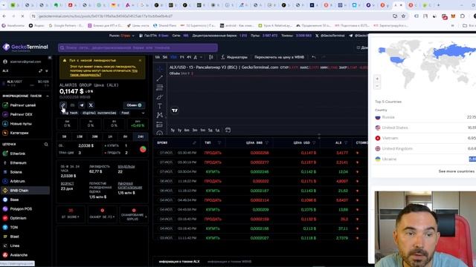The width and height of the screenshot is (476, 267).
Task: Click the browser address bar
Action: (x=210, y=16)
